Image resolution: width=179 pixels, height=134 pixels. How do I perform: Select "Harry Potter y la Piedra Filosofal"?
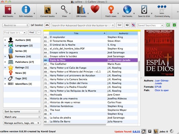coord(91,87)
